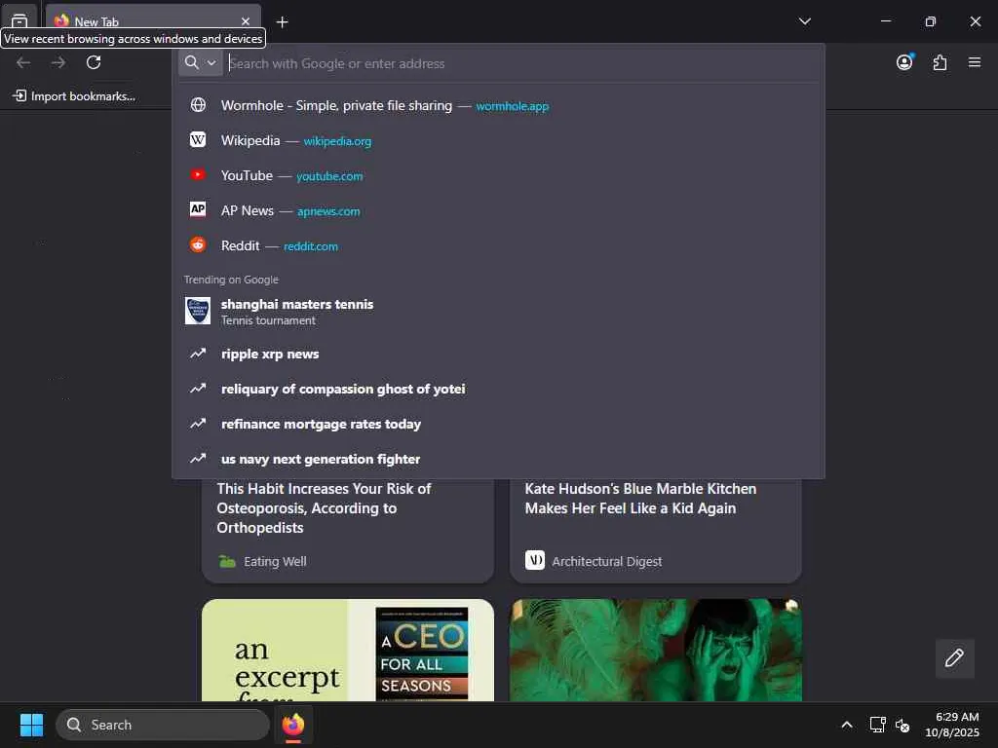Click the taskbar Search box
Viewport: 998px width, 748px height.
click(163, 725)
